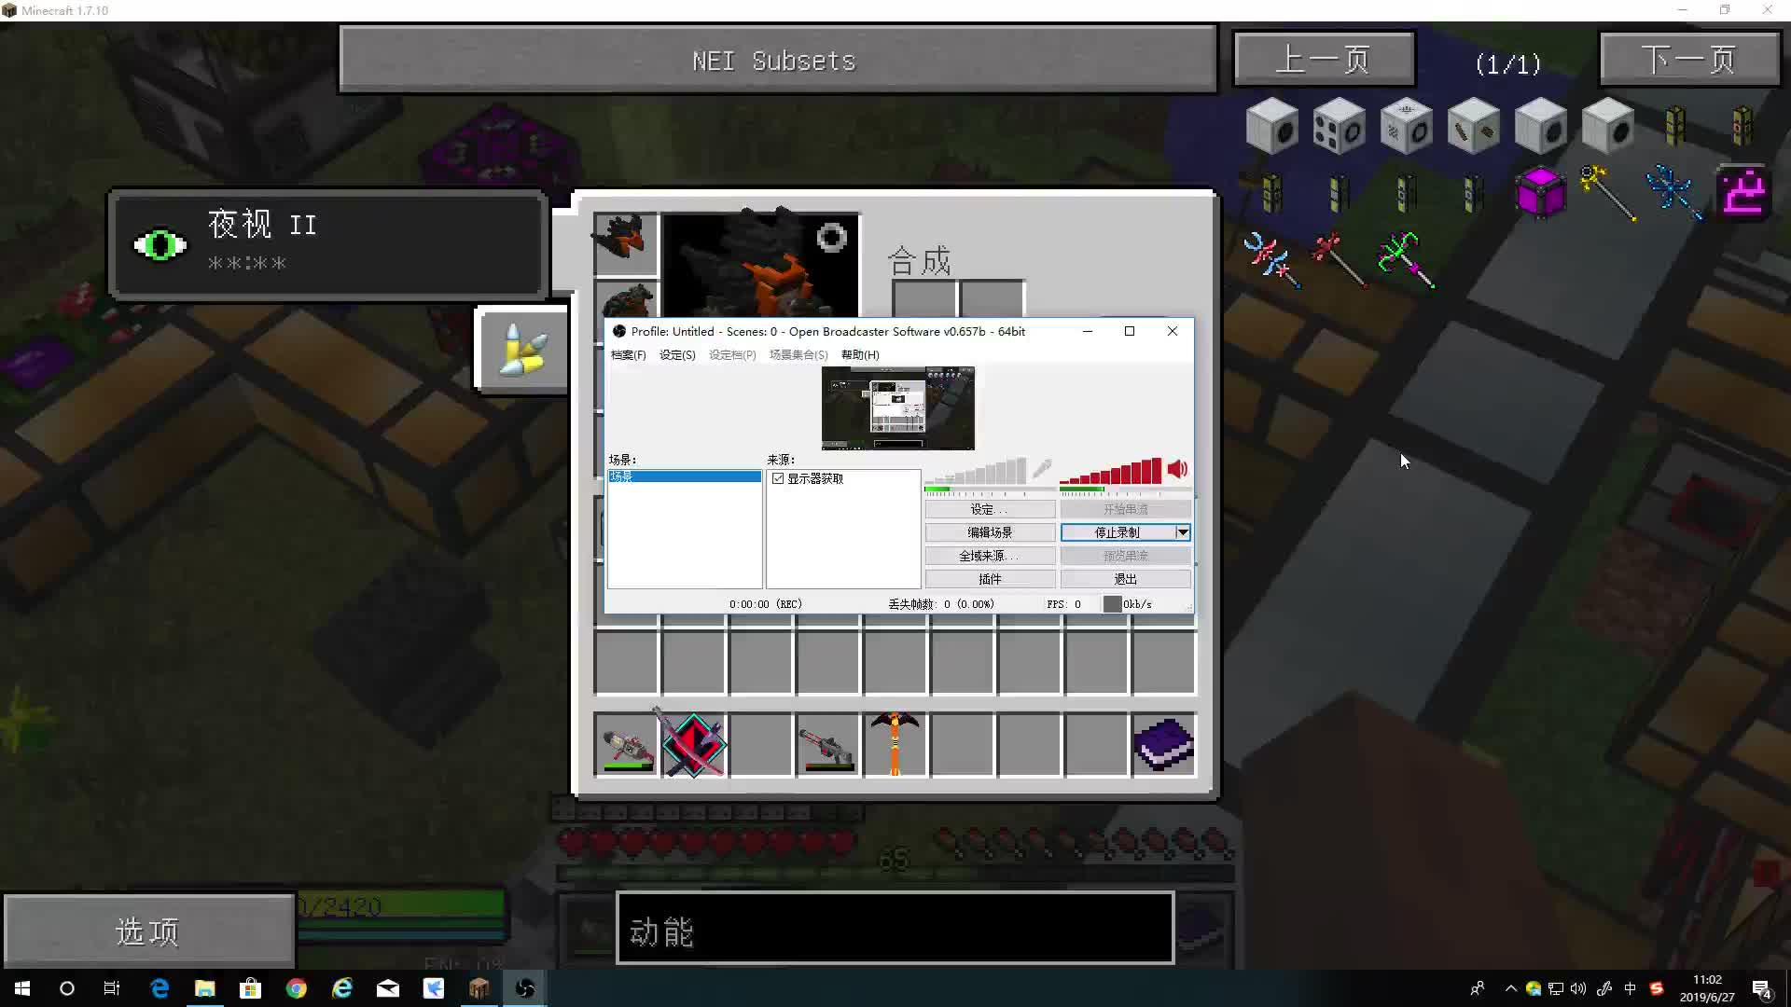Open the Mail app from taskbar

pyautogui.click(x=388, y=988)
